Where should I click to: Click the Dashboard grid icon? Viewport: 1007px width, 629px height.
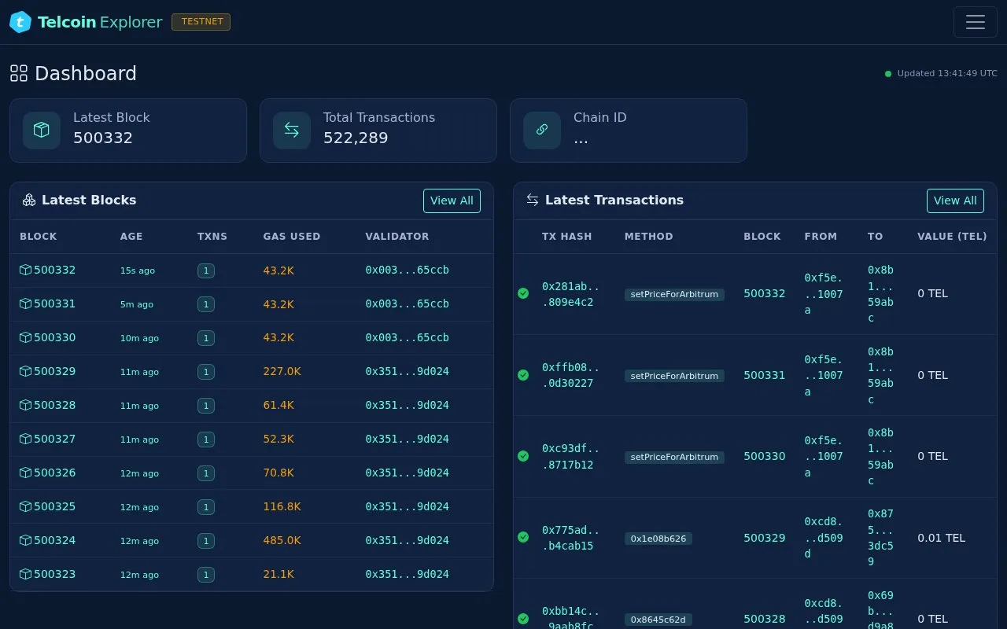pos(19,74)
